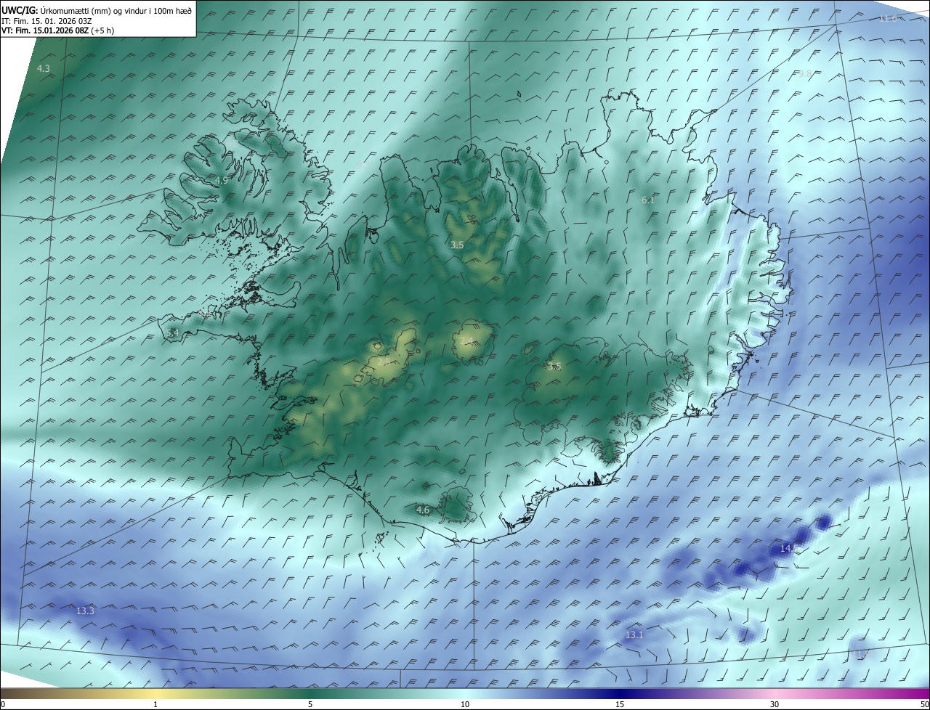Click the 11.6 value label in the corner
Image resolution: width=930 pixels, height=710 pixels.
click(887, 18)
